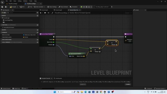Click Reference Cube Actor type pill

tap(29, 35)
